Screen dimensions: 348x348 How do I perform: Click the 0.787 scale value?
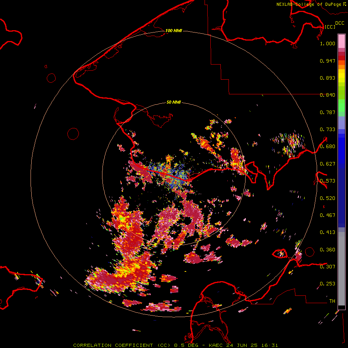tap(328, 112)
